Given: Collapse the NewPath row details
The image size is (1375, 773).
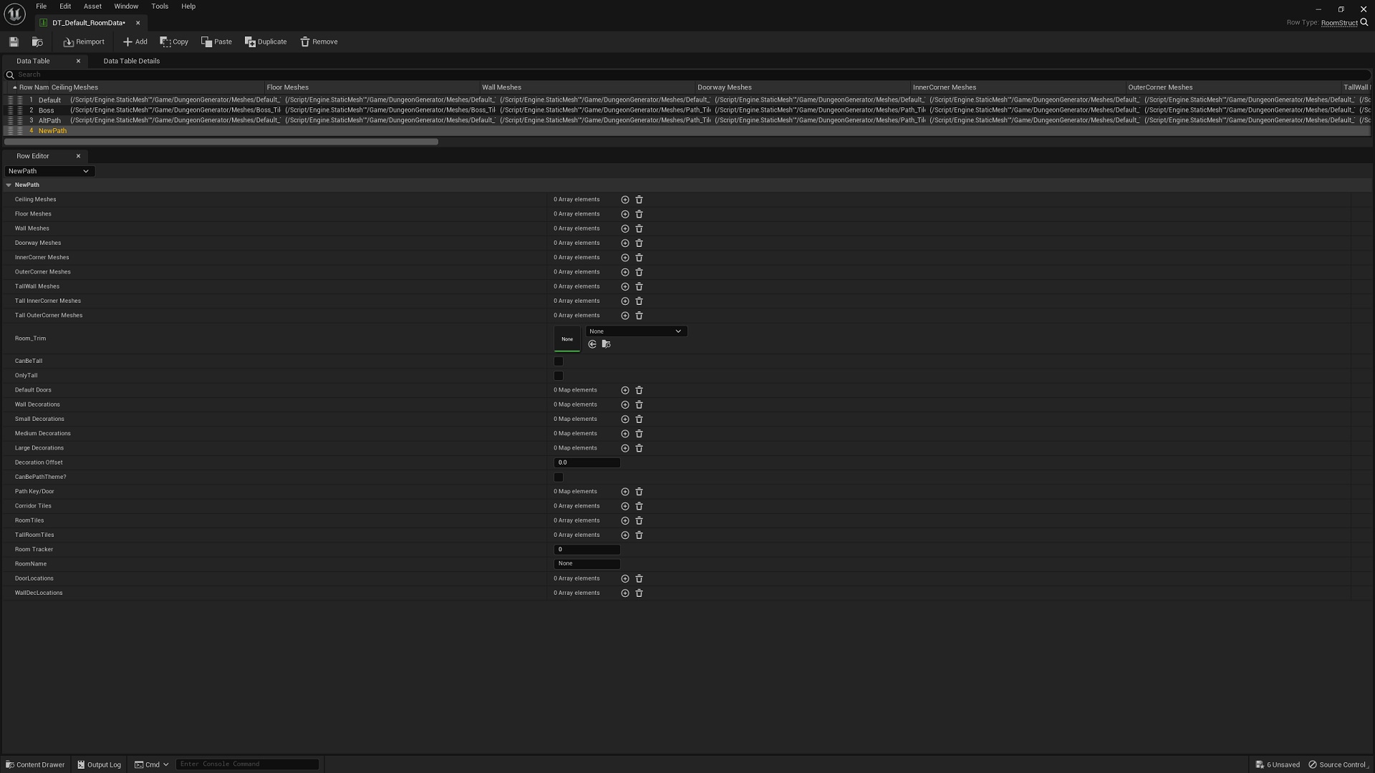Looking at the screenshot, I should tap(8, 185).
